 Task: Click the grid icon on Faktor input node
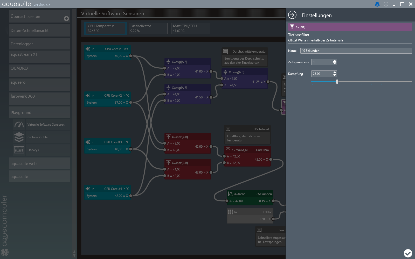230,212
